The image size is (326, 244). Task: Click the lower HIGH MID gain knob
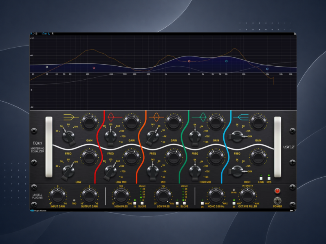(216, 157)
